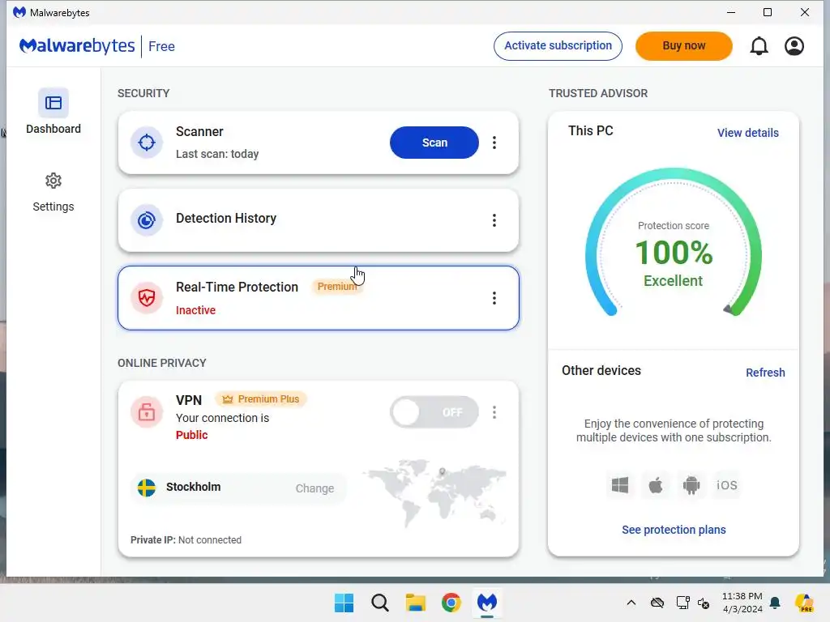Screen dimensions: 830x622
Task: Click the VPN world map thumbnail
Action: pos(434,492)
